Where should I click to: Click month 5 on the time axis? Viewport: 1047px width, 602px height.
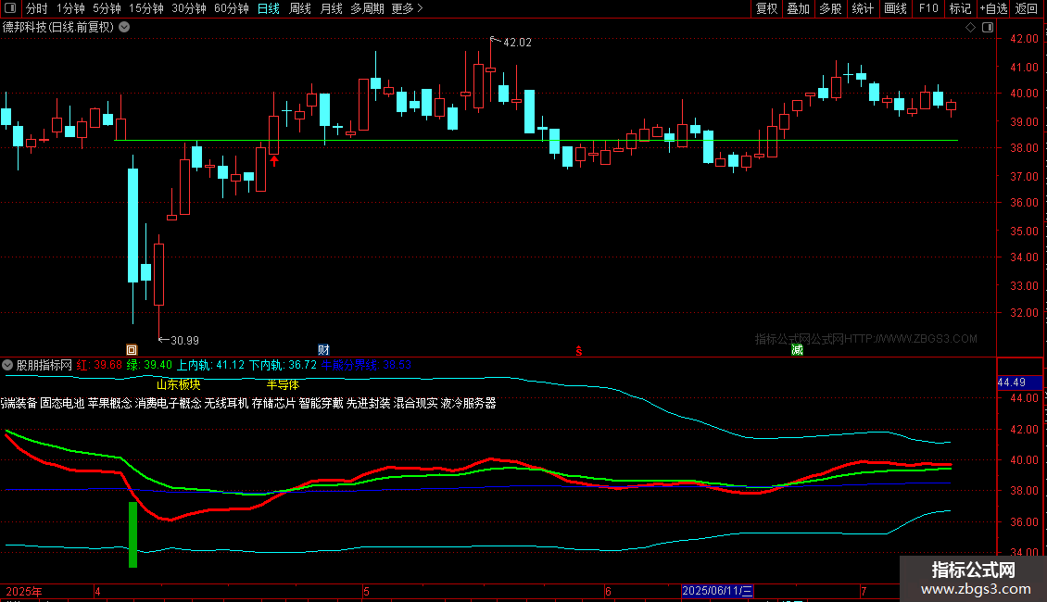pyautogui.click(x=367, y=592)
